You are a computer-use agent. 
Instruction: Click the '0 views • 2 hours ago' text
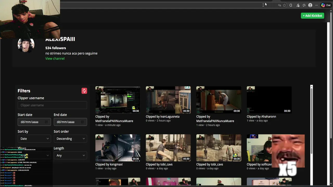(158, 121)
